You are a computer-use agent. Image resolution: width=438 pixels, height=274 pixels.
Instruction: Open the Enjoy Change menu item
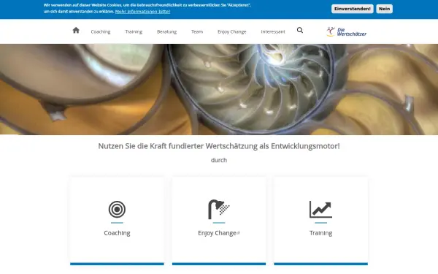(x=232, y=31)
